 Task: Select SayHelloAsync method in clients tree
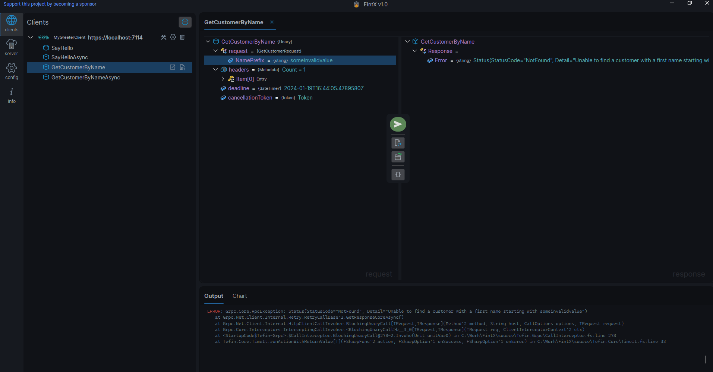[x=70, y=57]
